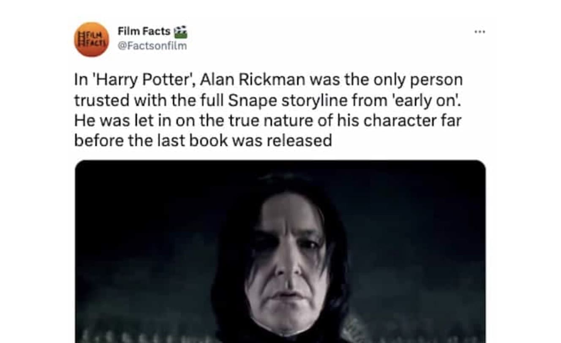The height and width of the screenshot is (343, 561).
Task: Click the clapperboard emoji beside Film Facts
Action: [180, 32]
